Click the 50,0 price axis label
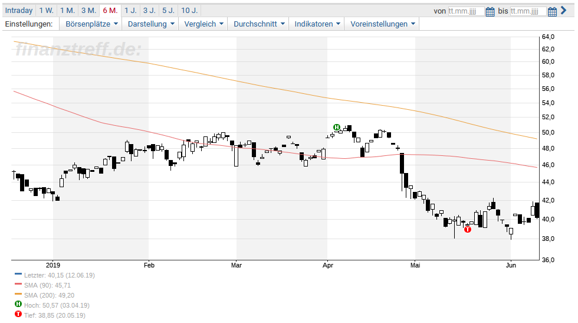Screen dimensions: 578x323 [x=548, y=132]
